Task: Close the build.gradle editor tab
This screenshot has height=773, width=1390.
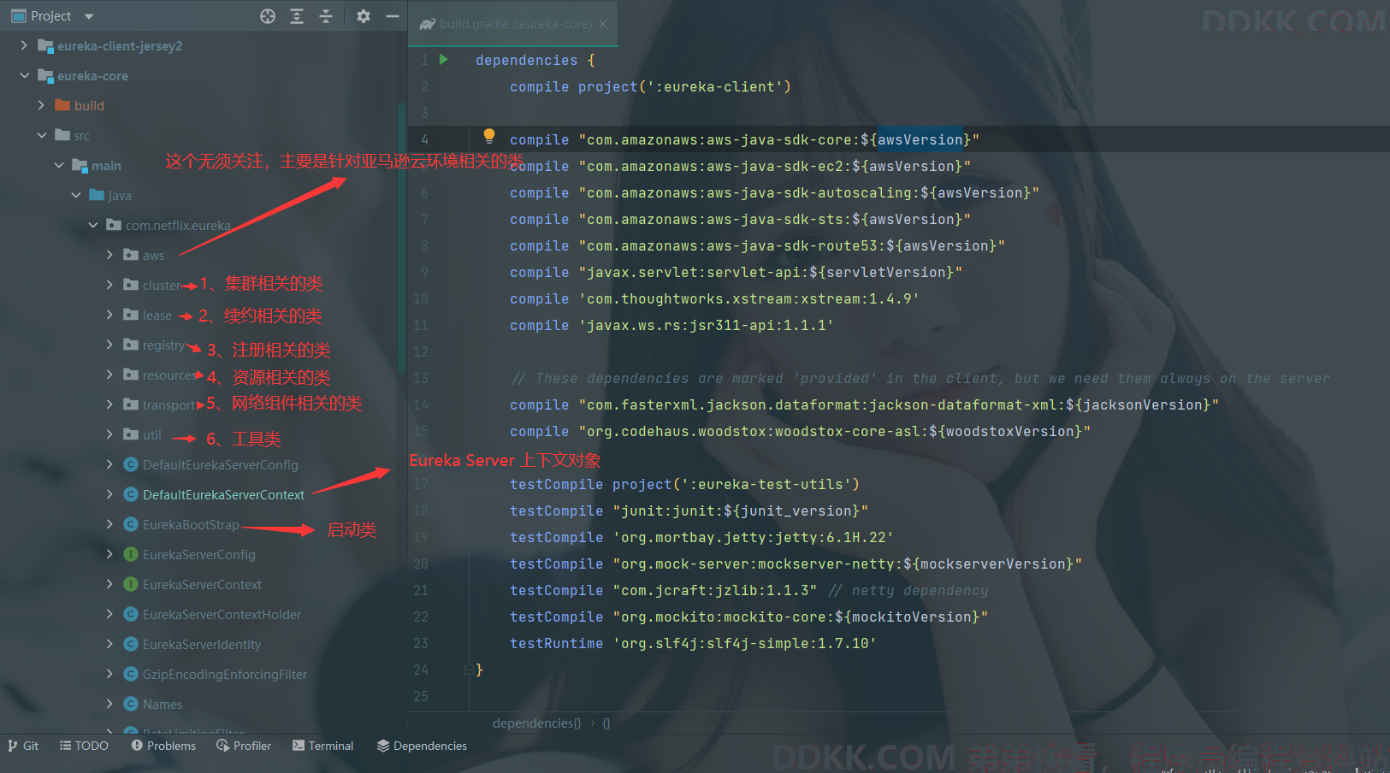Action: click(x=603, y=24)
